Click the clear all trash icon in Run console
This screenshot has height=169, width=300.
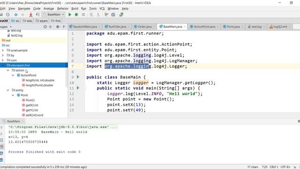click(1, 160)
